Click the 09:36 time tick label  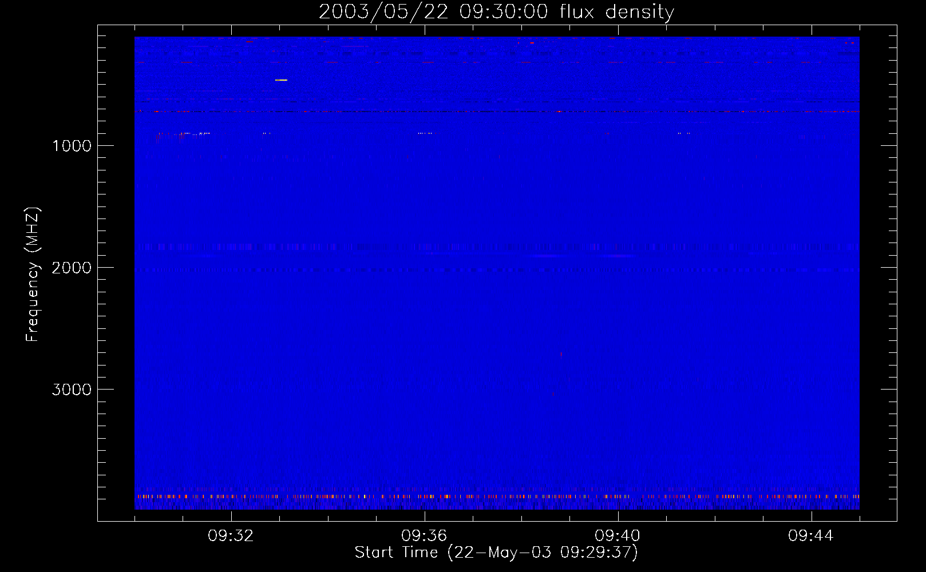(424, 536)
